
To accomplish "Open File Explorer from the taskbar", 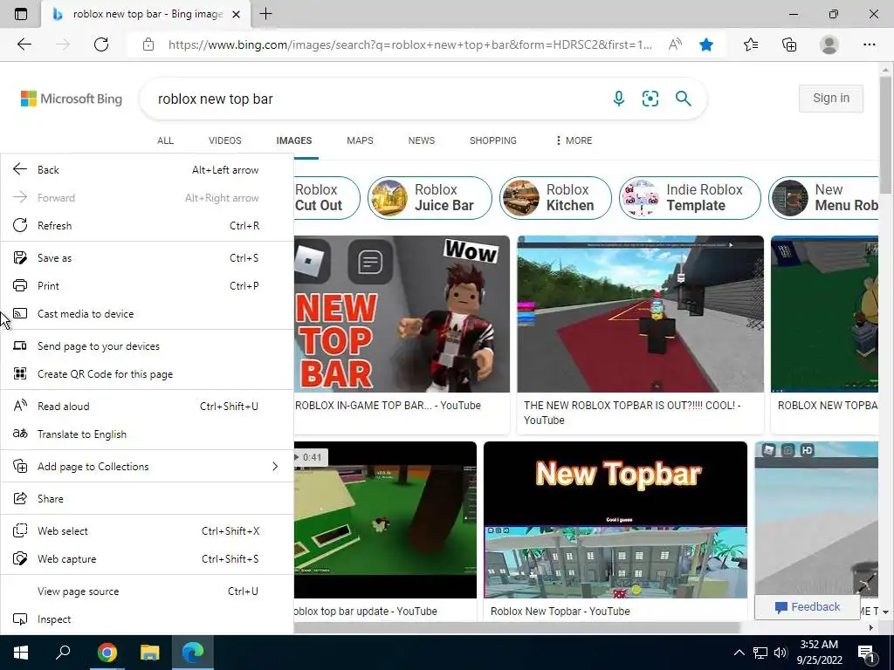I will [x=149, y=653].
